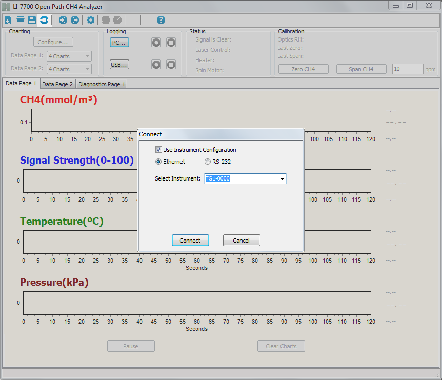Start PC logging with record icon

tap(156, 43)
